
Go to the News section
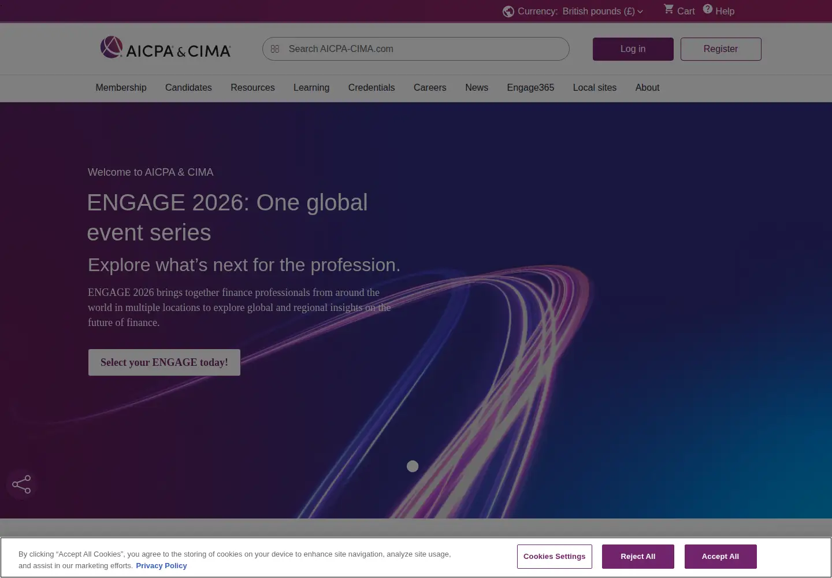477,88
